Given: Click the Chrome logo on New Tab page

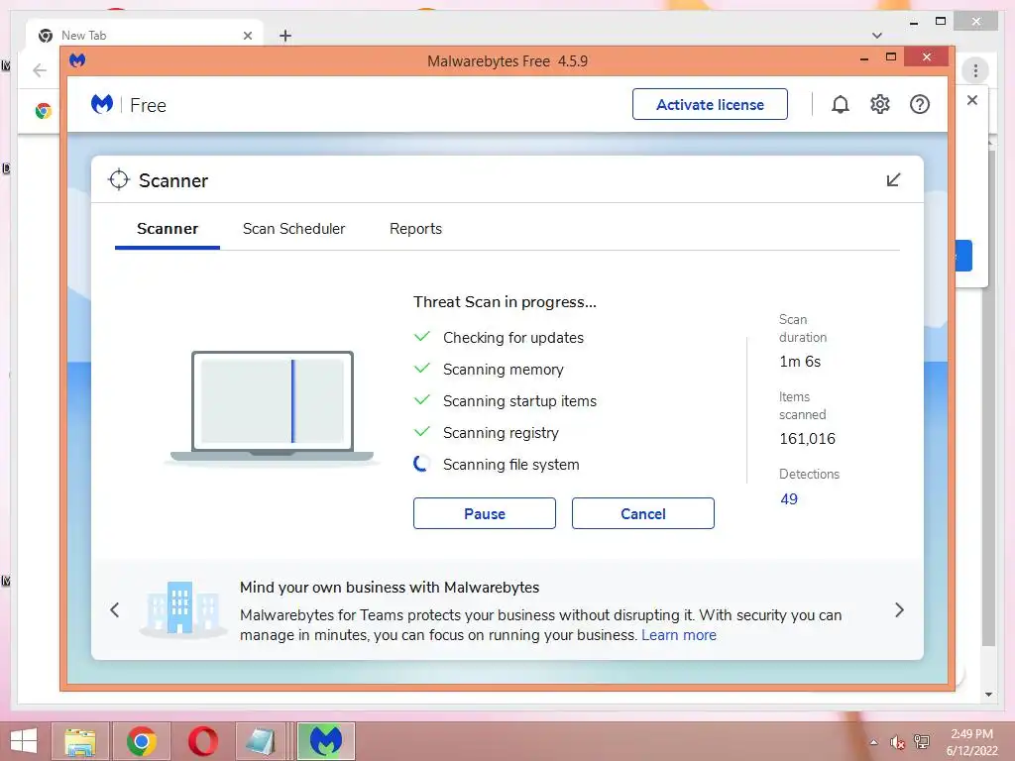Looking at the screenshot, I should click(44, 111).
